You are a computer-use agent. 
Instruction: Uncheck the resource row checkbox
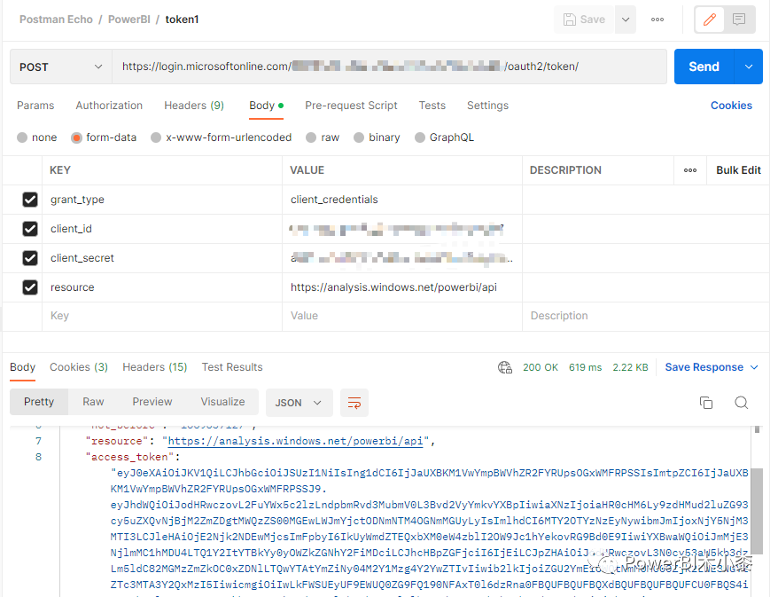click(30, 287)
